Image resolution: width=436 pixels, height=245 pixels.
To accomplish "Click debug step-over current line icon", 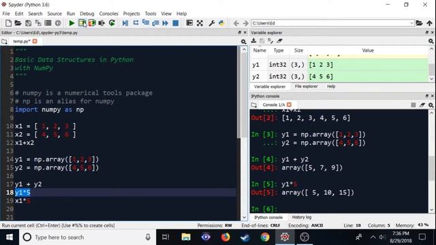I will (136, 23).
